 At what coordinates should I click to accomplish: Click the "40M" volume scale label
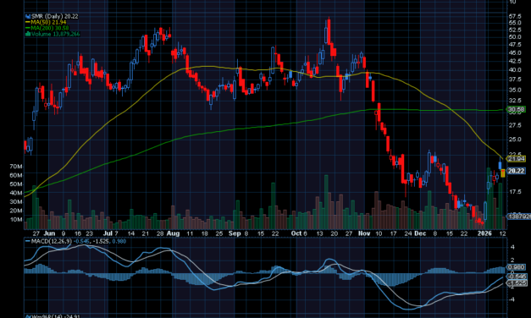point(16,193)
